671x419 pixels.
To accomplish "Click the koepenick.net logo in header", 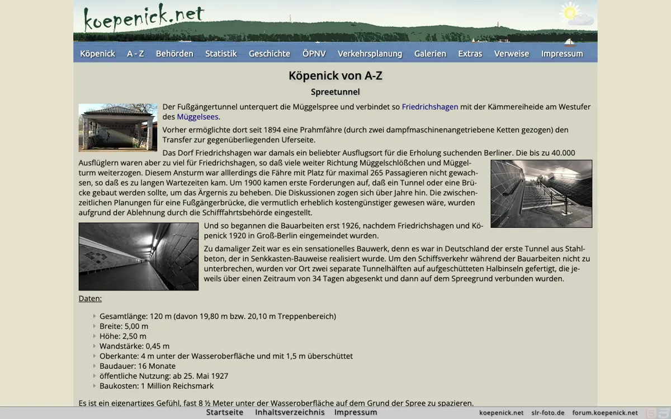I will (144, 17).
